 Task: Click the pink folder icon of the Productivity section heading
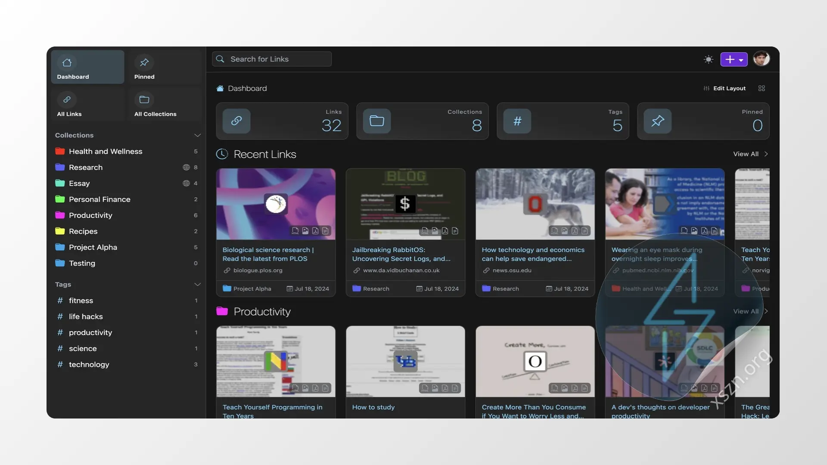tap(222, 311)
